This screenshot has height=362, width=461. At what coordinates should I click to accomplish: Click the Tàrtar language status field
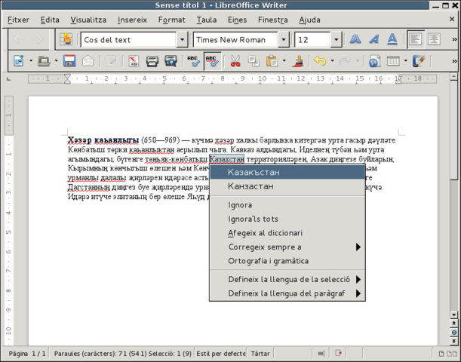coord(260,353)
